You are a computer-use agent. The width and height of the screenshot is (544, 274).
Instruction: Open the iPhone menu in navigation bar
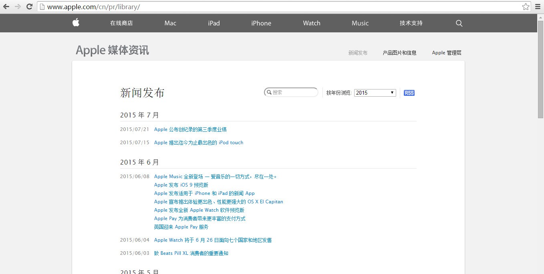(261, 23)
